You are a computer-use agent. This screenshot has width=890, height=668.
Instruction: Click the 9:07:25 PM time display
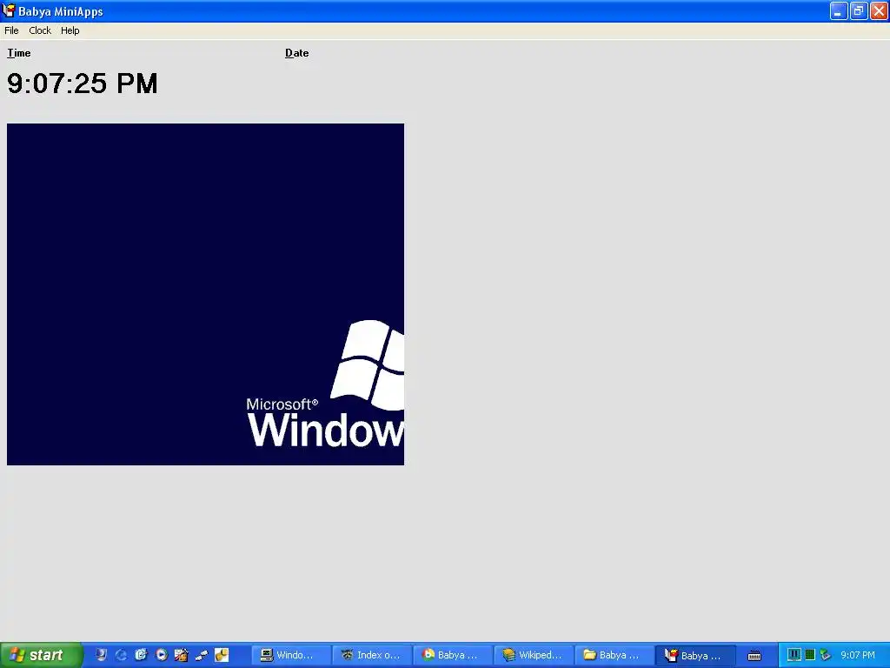(83, 83)
